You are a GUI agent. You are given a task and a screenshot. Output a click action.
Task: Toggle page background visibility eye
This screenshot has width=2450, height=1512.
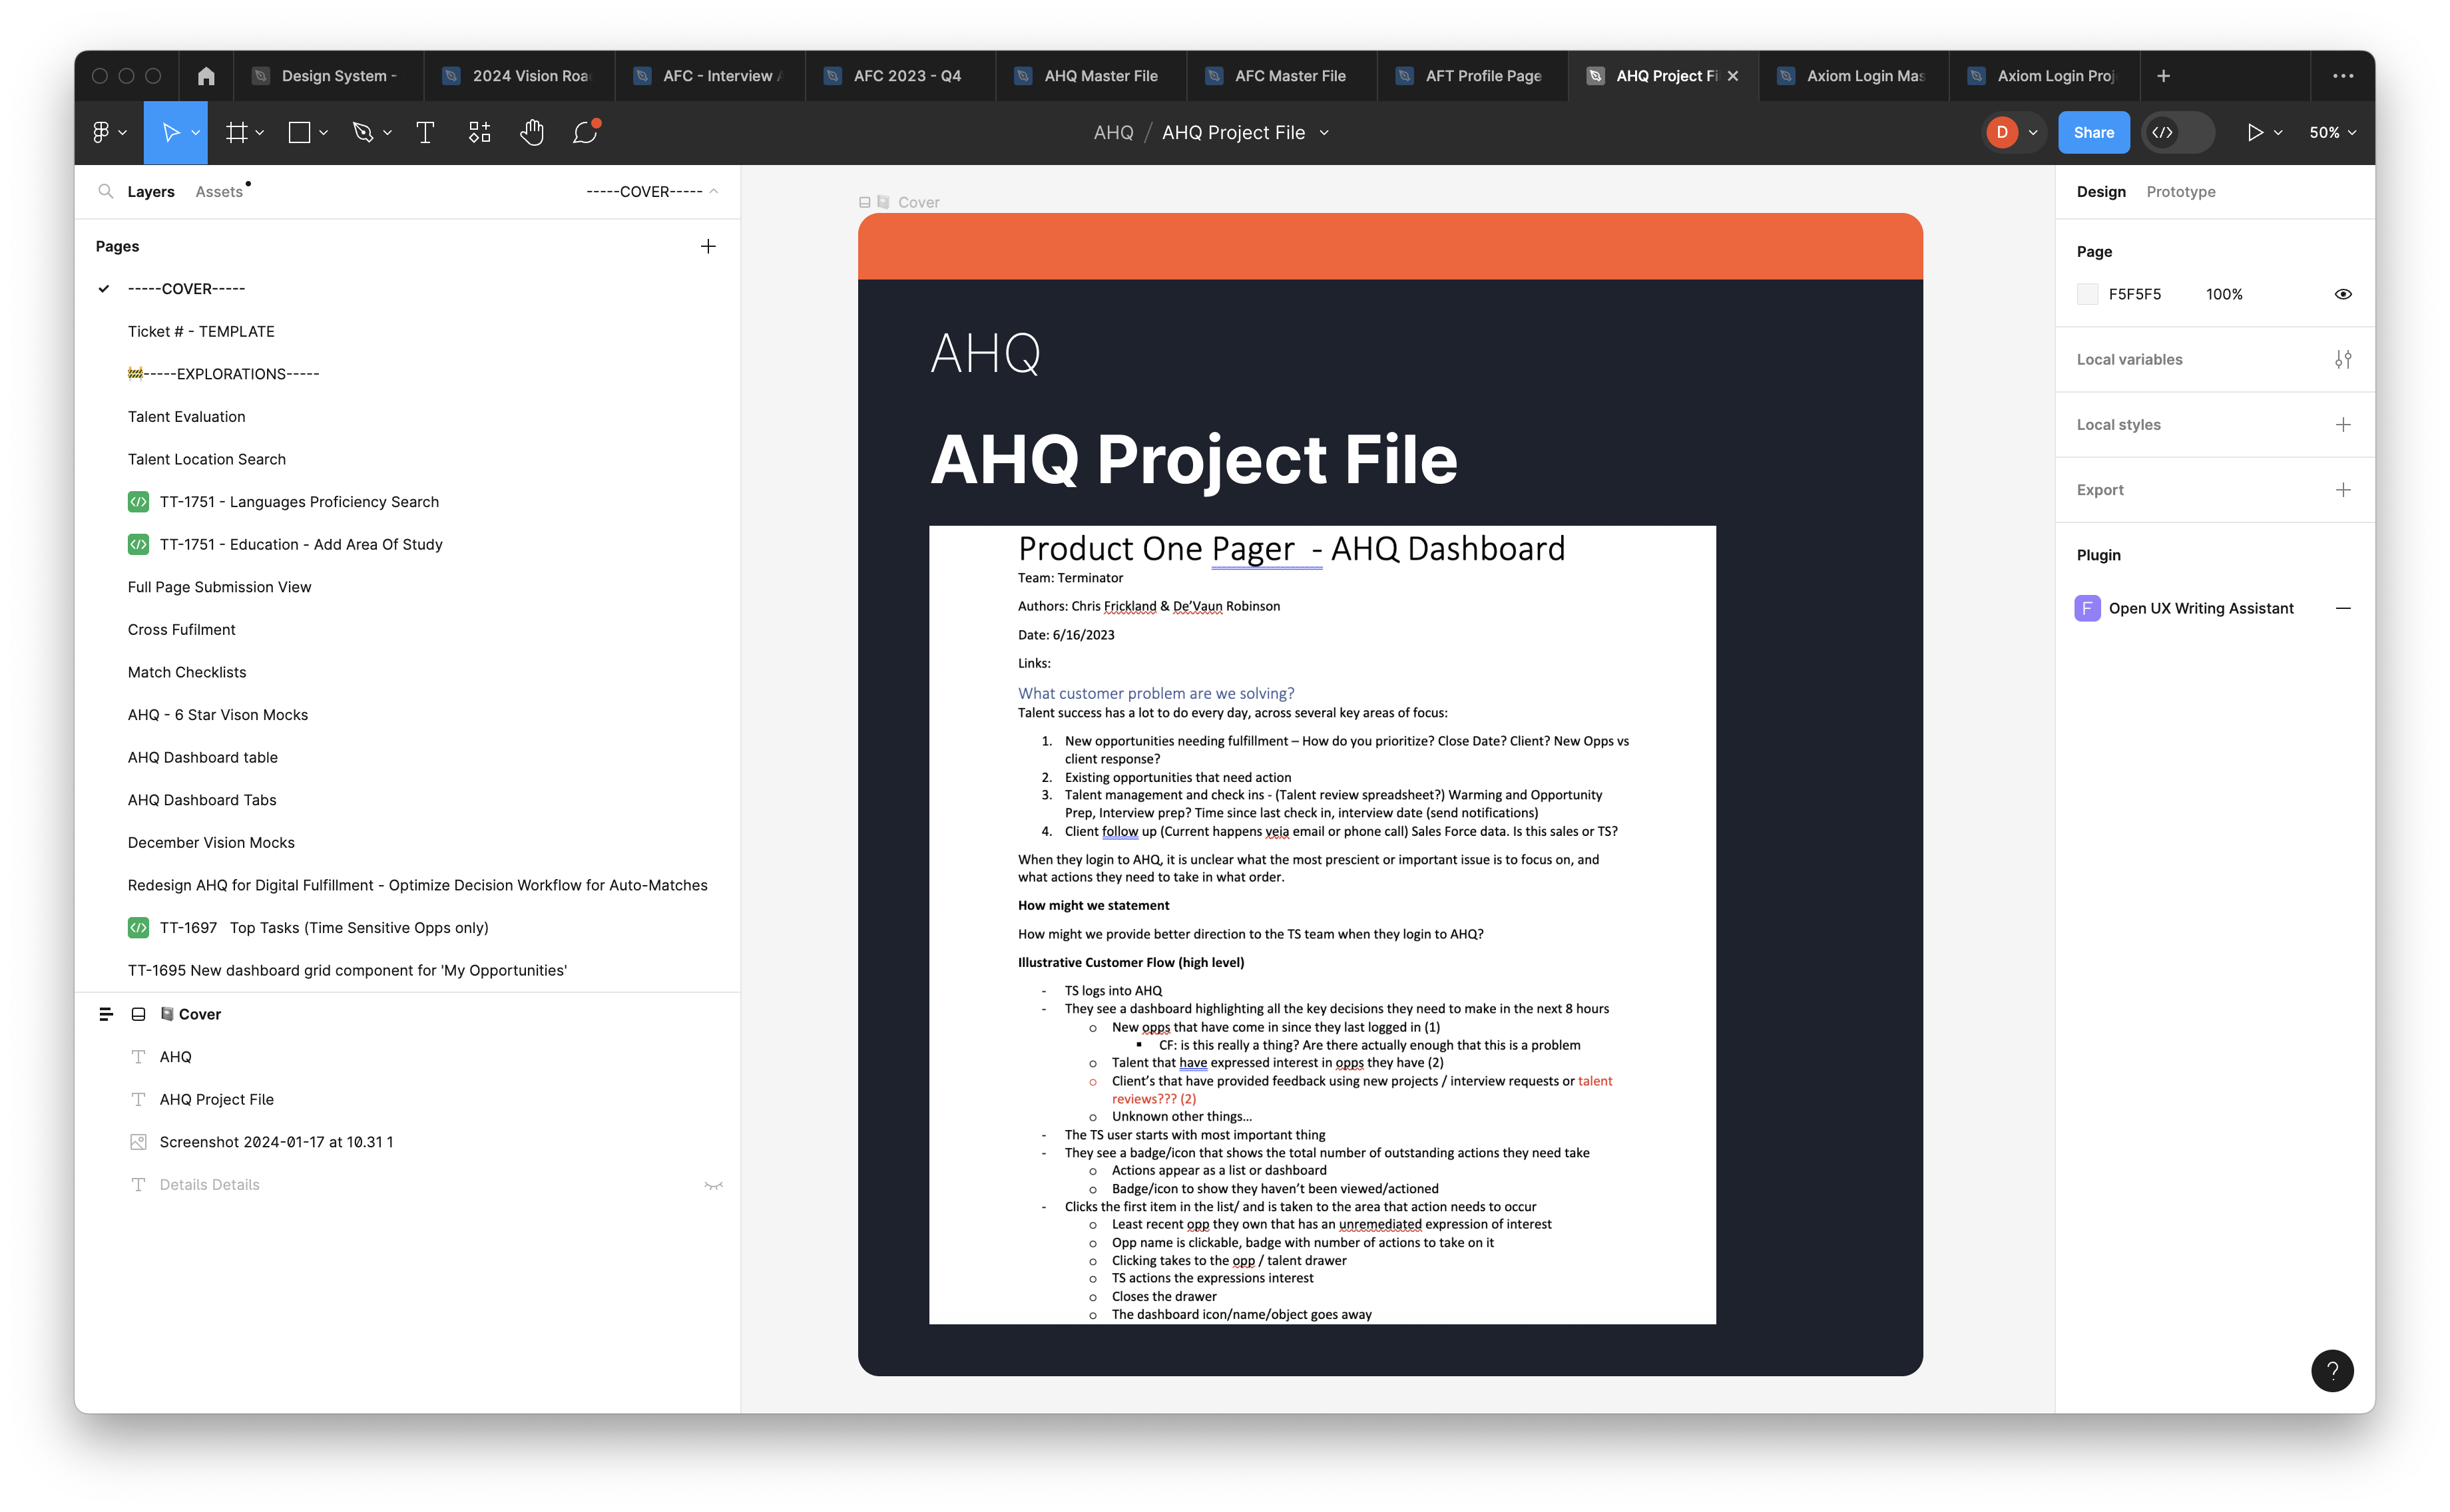point(2342,294)
